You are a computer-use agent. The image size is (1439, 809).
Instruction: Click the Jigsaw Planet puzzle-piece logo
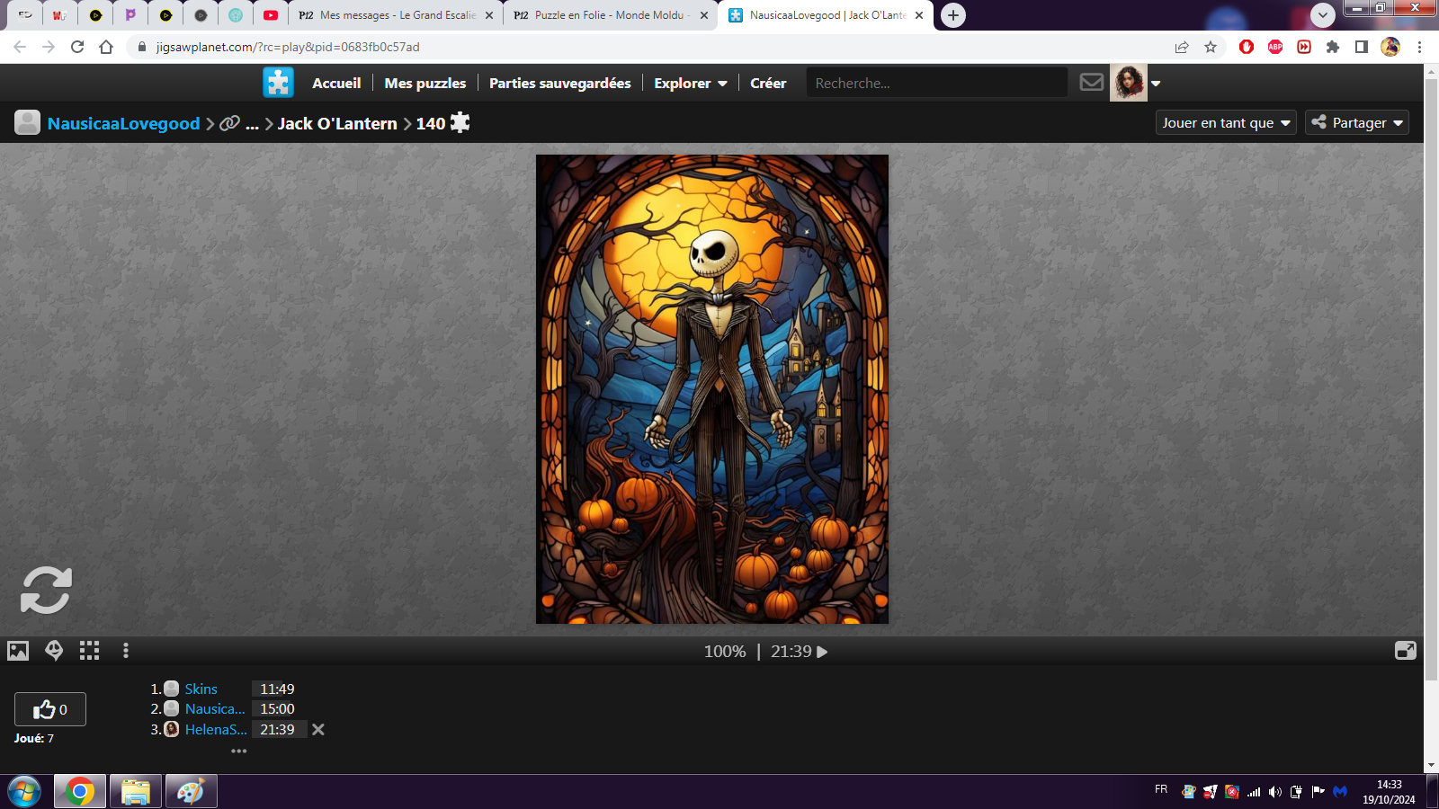click(x=278, y=83)
